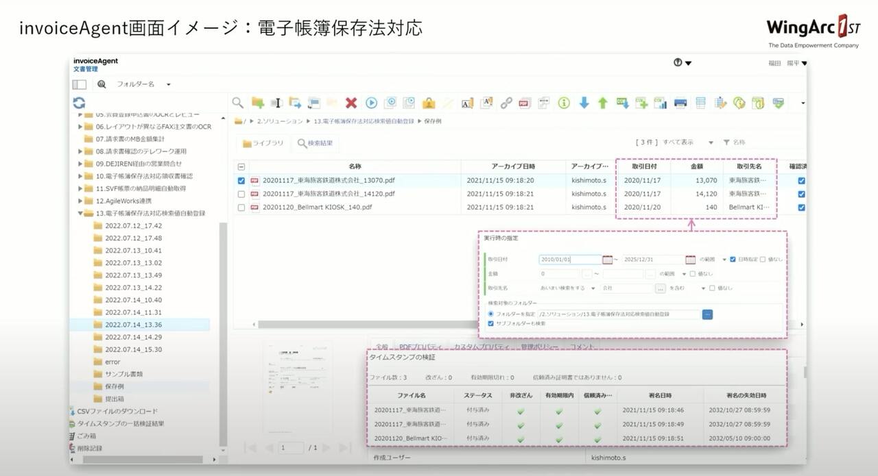The image size is (878, 476).
Task: Check 値なし for the 金額 row
Action: pos(692,274)
